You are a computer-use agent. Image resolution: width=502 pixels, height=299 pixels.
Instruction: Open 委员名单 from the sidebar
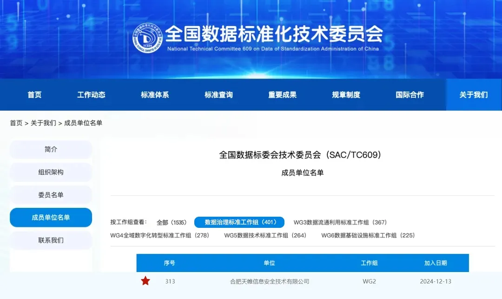[51, 195]
